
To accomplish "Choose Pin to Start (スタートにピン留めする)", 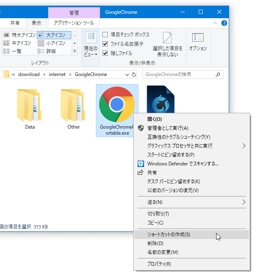I will [x=191, y=154].
